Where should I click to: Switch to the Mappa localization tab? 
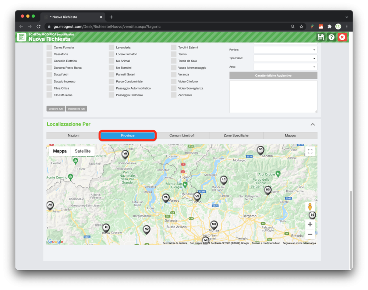point(290,135)
